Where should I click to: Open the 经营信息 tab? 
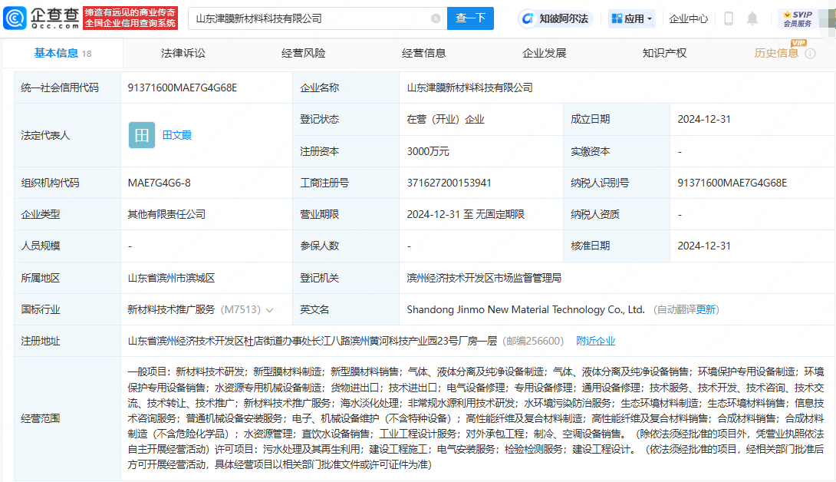(424, 53)
